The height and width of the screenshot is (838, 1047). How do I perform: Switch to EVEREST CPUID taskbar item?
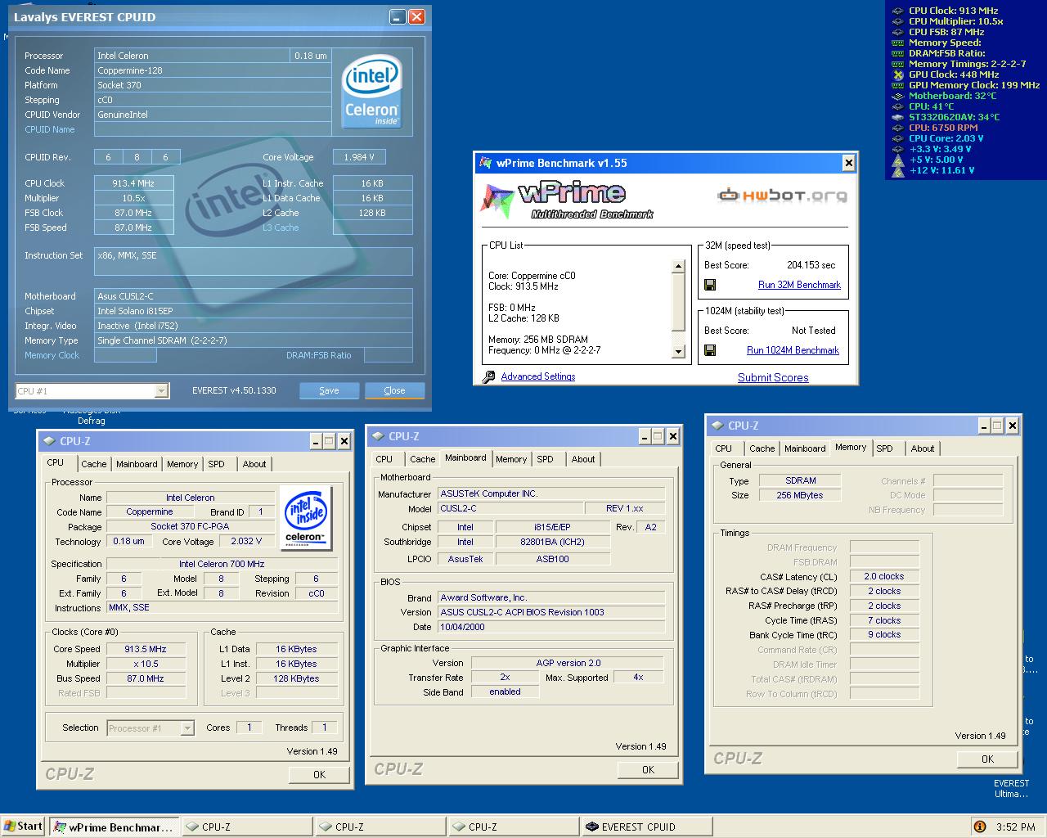(647, 827)
